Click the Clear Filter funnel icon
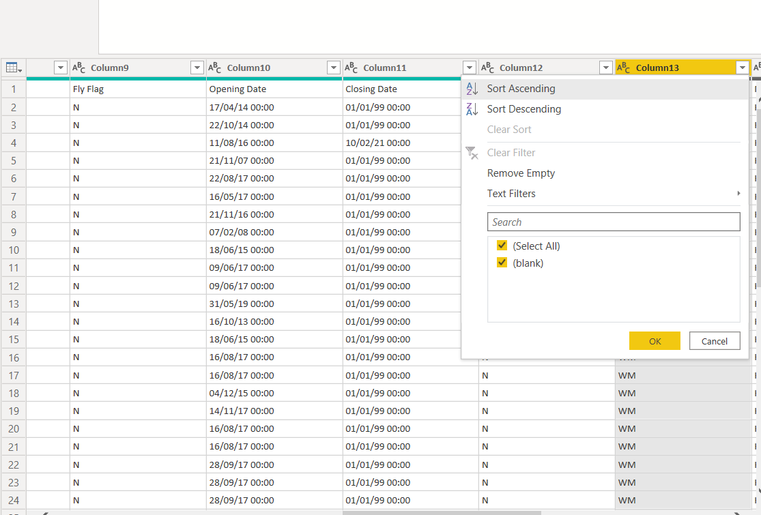 472,153
